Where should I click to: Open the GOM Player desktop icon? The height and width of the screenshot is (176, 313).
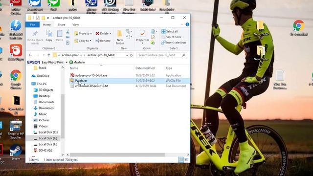(x=16, y=53)
